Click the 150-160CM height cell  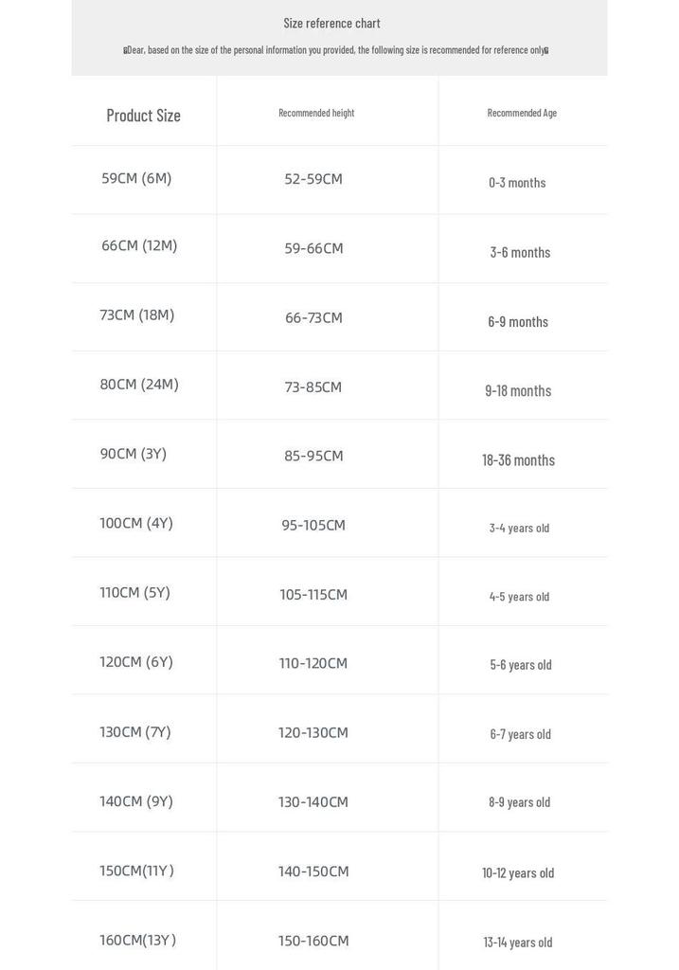[313, 941]
